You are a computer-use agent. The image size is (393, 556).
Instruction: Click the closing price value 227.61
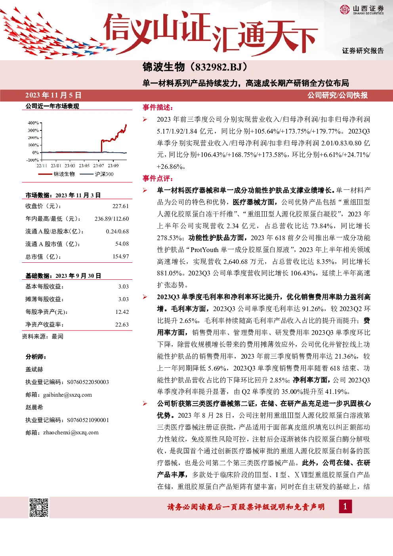(x=120, y=206)
